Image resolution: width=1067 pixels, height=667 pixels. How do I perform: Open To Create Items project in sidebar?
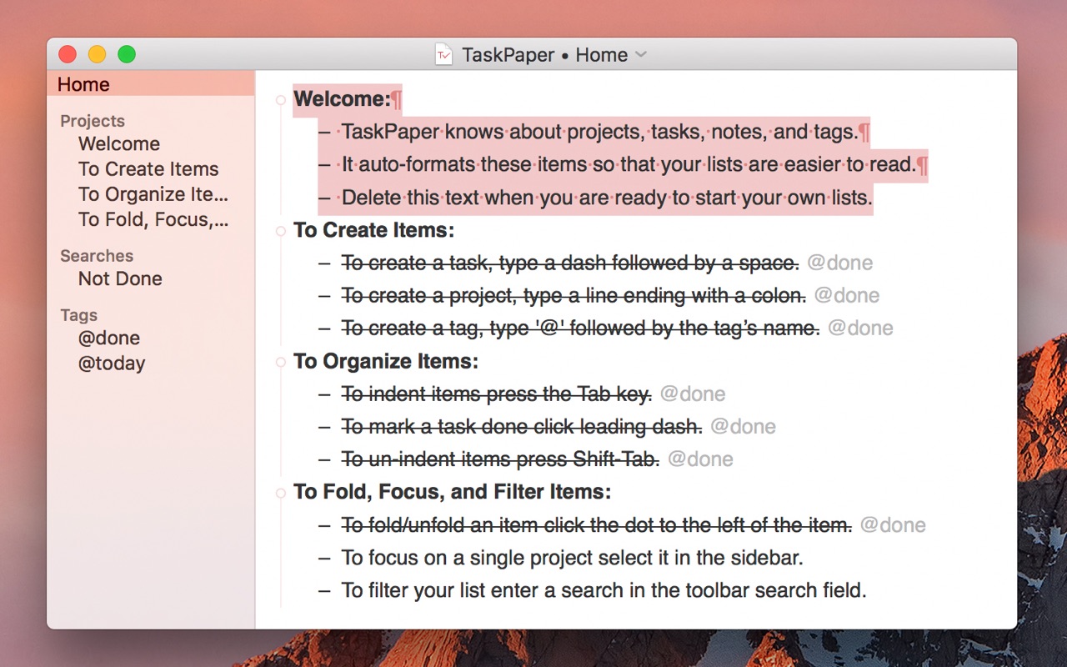coord(148,168)
